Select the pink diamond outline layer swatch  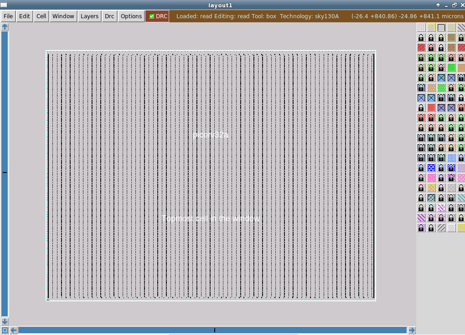(461, 178)
